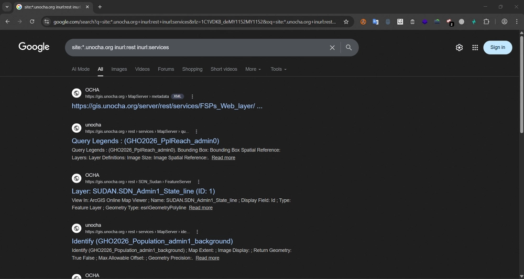Open Layer SUDAN.SDN_Admin1_State_line link
Screen dimensions: 524x279
(x=144, y=191)
